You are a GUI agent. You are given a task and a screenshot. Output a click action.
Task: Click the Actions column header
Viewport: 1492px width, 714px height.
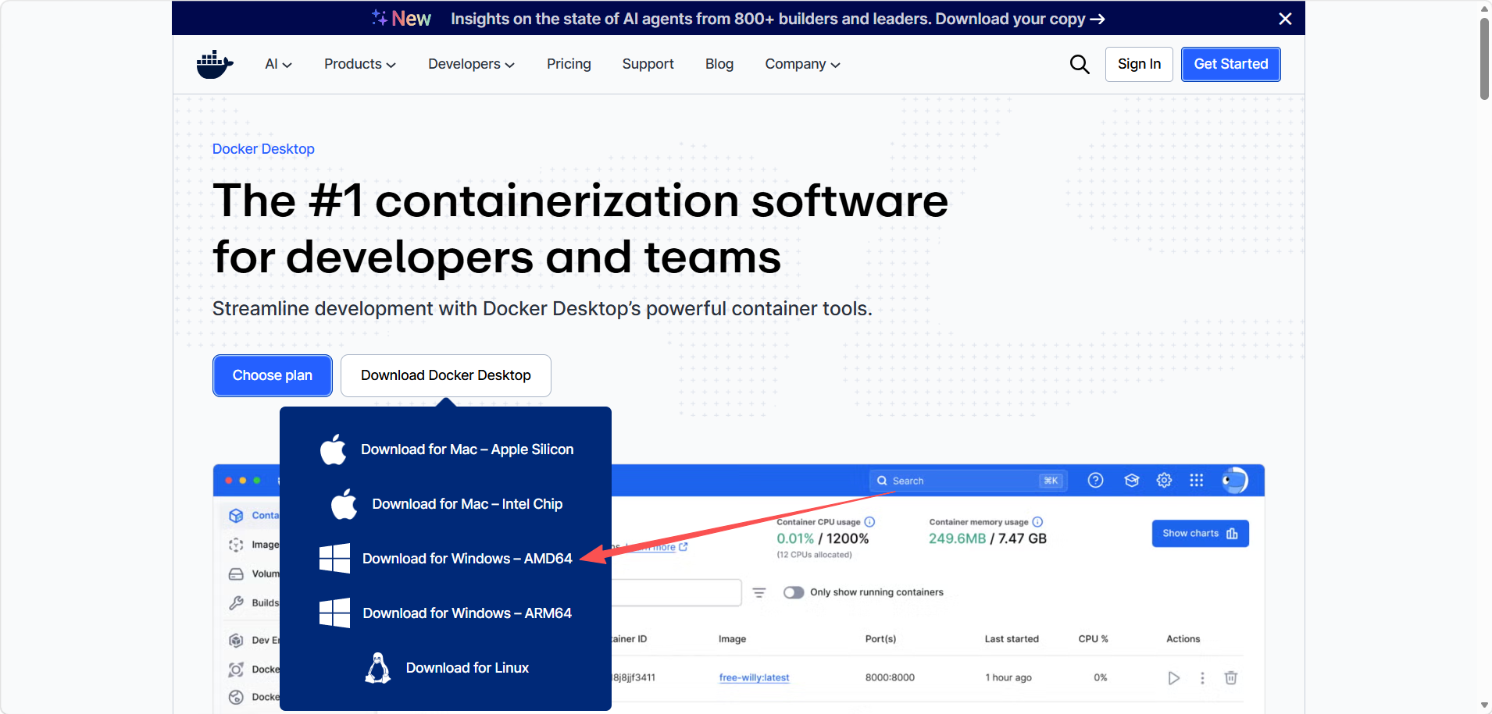point(1183,639)
